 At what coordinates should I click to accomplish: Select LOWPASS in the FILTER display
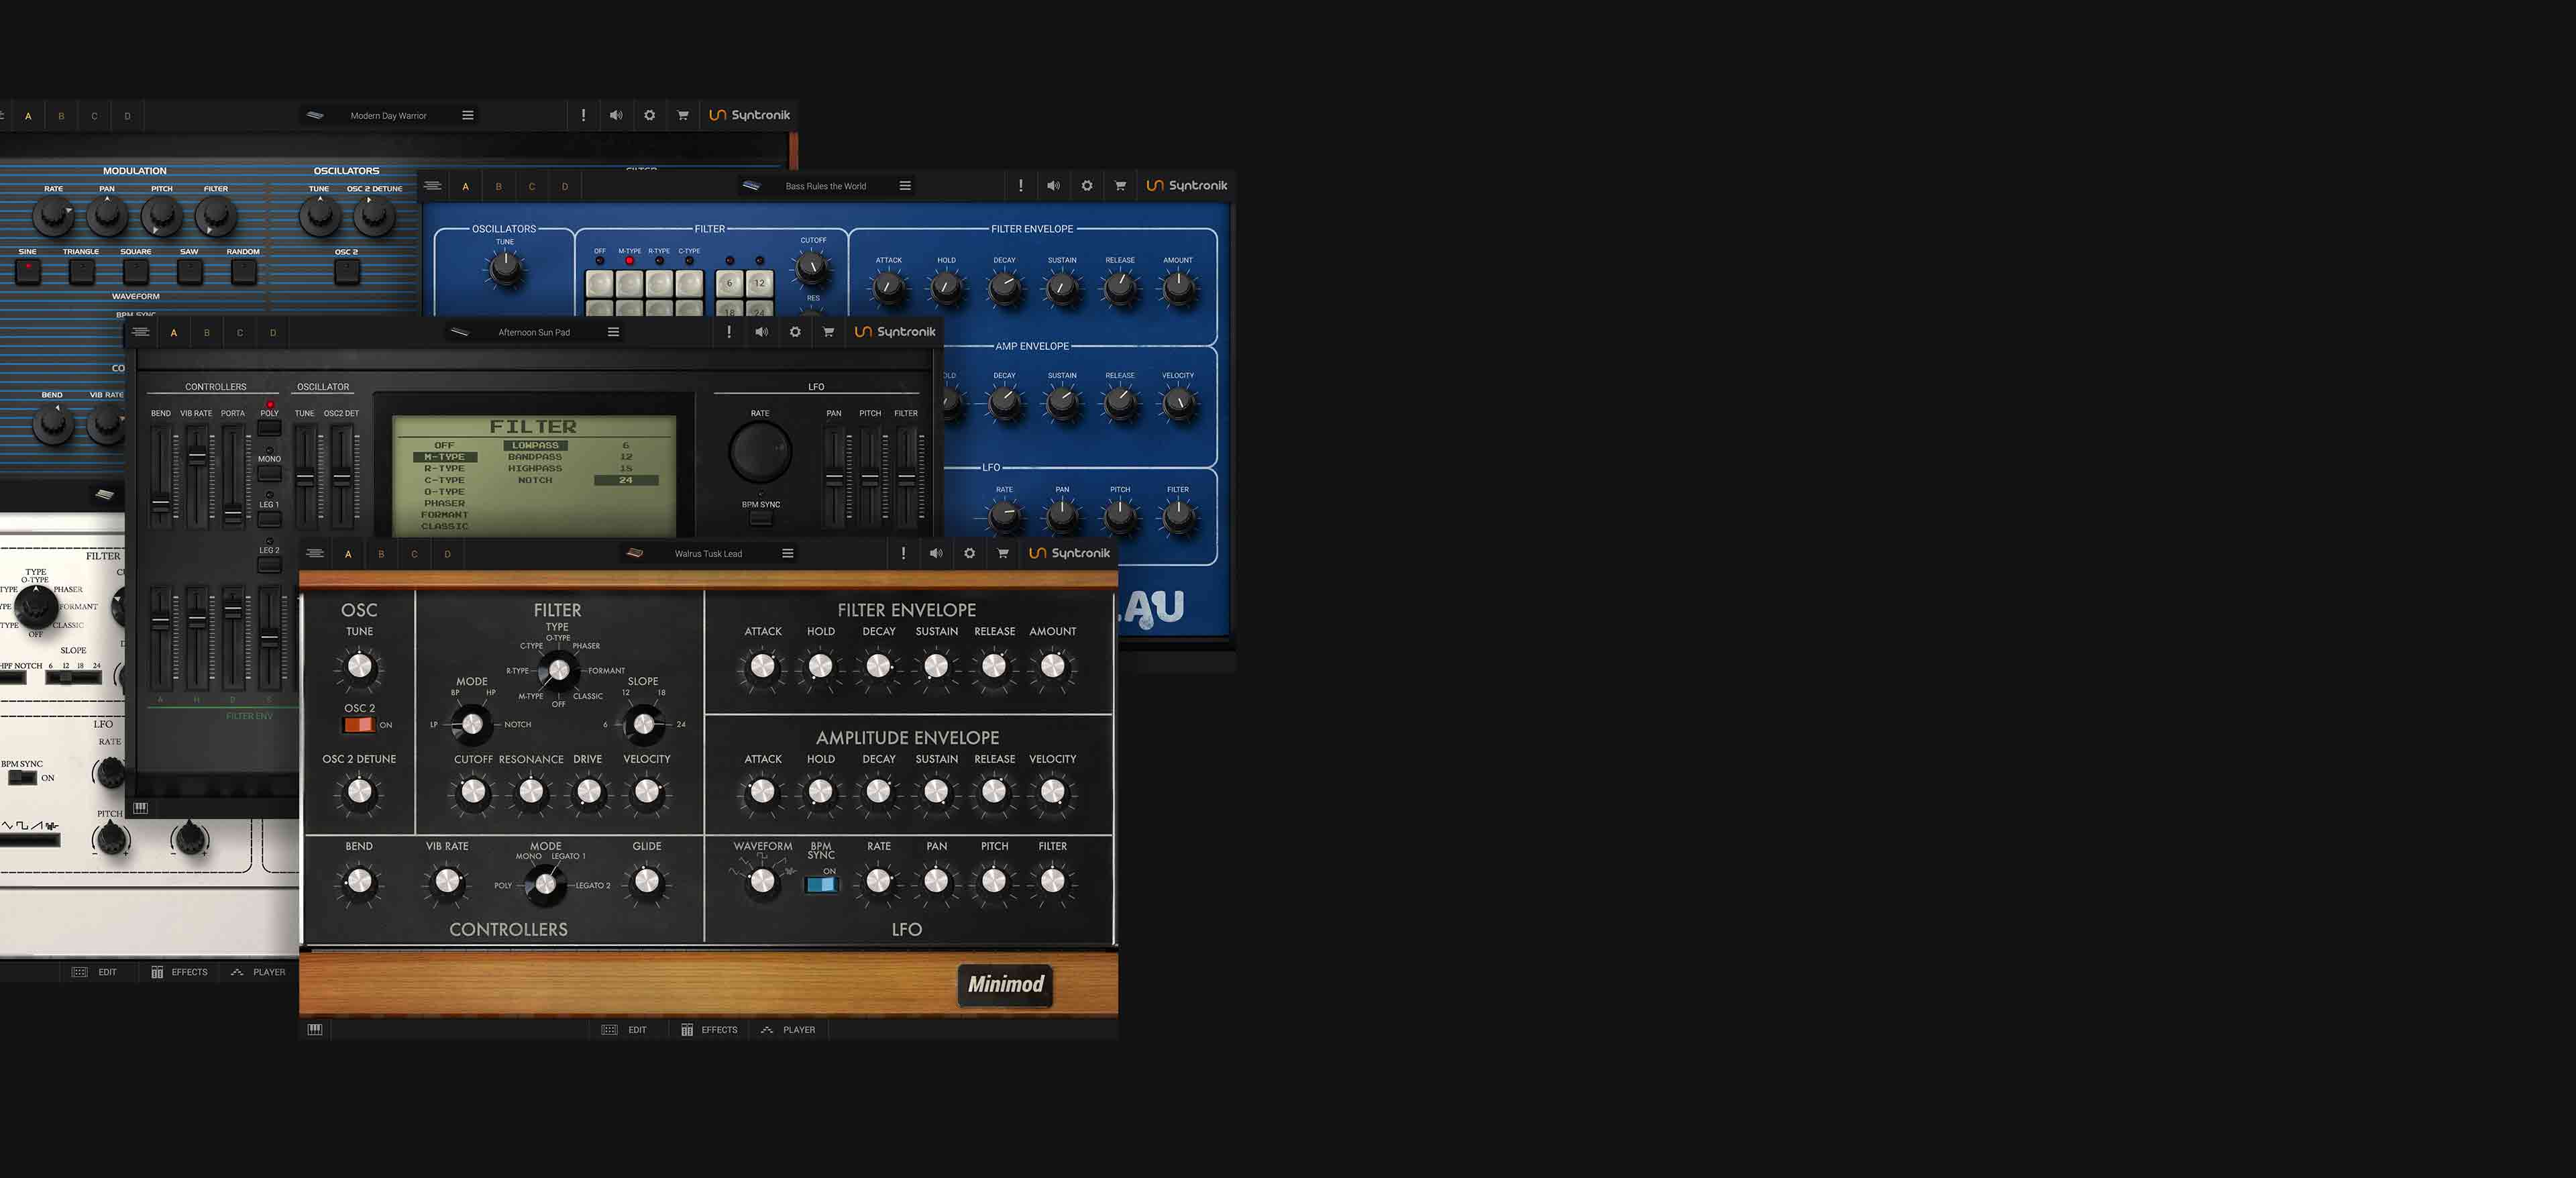pyautogui.click(x=535, y=445)
